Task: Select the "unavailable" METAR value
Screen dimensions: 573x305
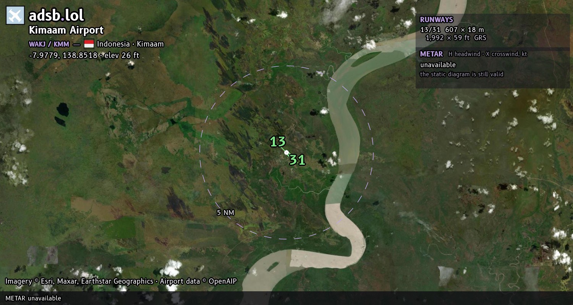Action: point(438,65)
